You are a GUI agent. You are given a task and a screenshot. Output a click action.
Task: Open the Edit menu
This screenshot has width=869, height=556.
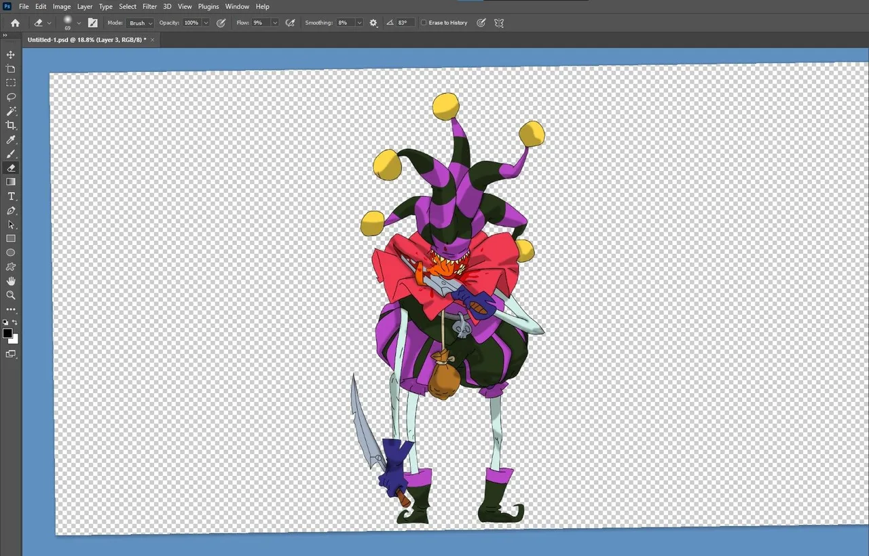click(41, 6)
